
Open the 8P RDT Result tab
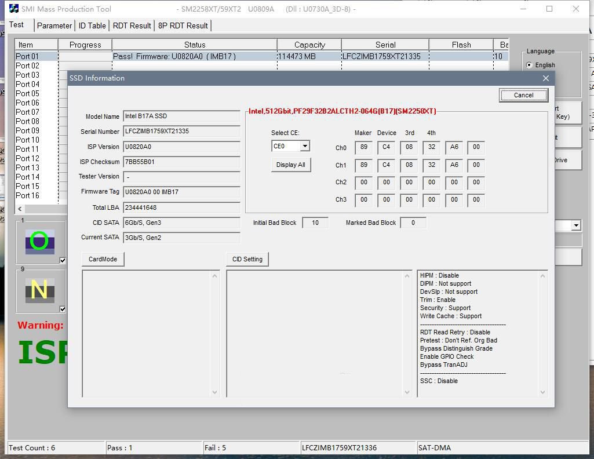tap(183, 25)
